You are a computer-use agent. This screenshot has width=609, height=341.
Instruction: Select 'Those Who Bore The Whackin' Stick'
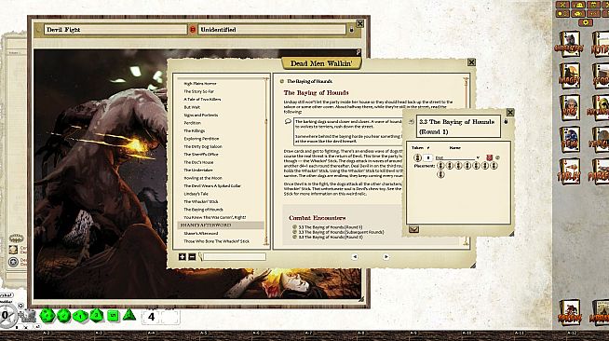(x=216, y=241)
